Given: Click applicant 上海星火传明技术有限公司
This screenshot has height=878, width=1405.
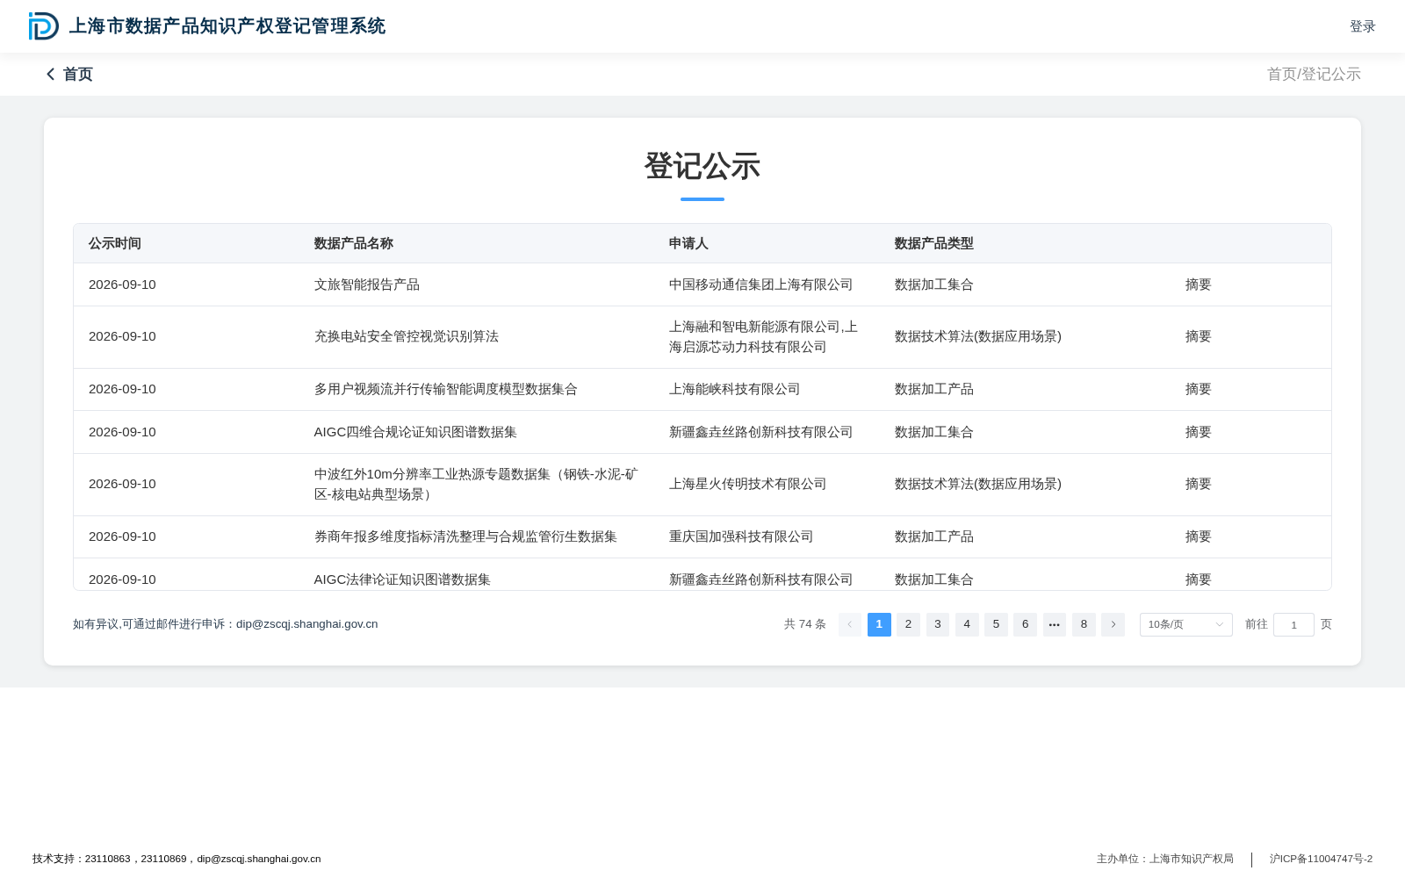Looking at the screenshot, I should tap(747, 484).
